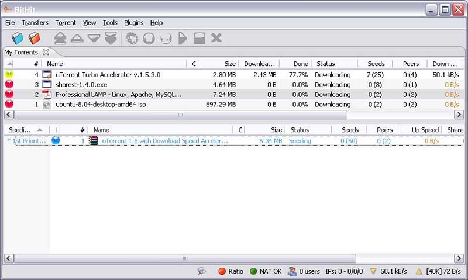Image resolution: width=468 pixels, height=280 pixels.
Task: Click the move up arrow icon
Action: pos(77,39)
